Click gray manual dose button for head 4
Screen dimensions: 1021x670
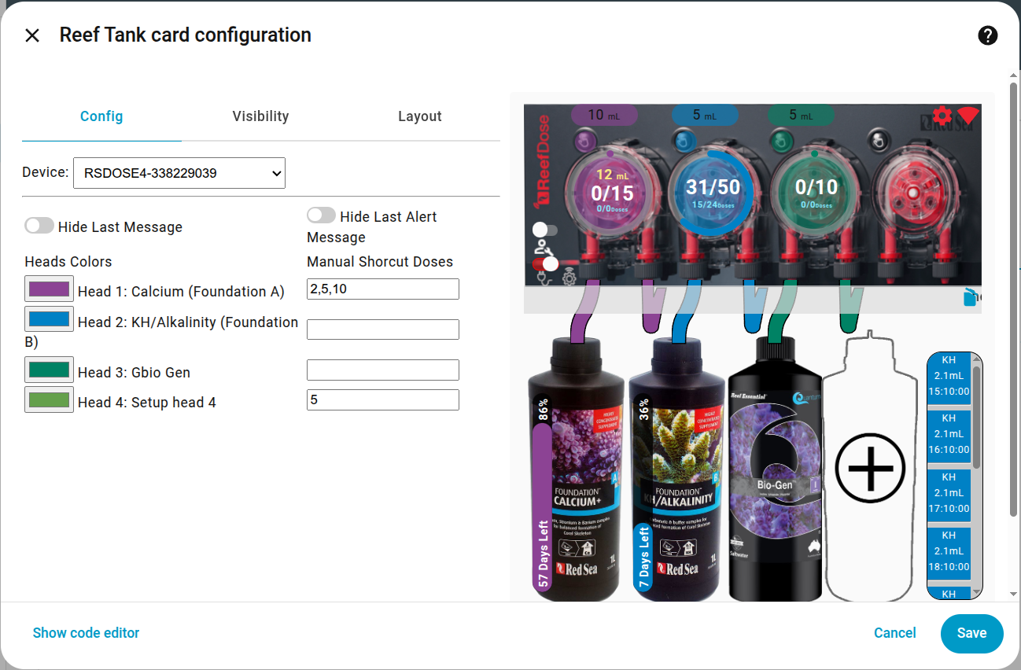tap(879, 142)
